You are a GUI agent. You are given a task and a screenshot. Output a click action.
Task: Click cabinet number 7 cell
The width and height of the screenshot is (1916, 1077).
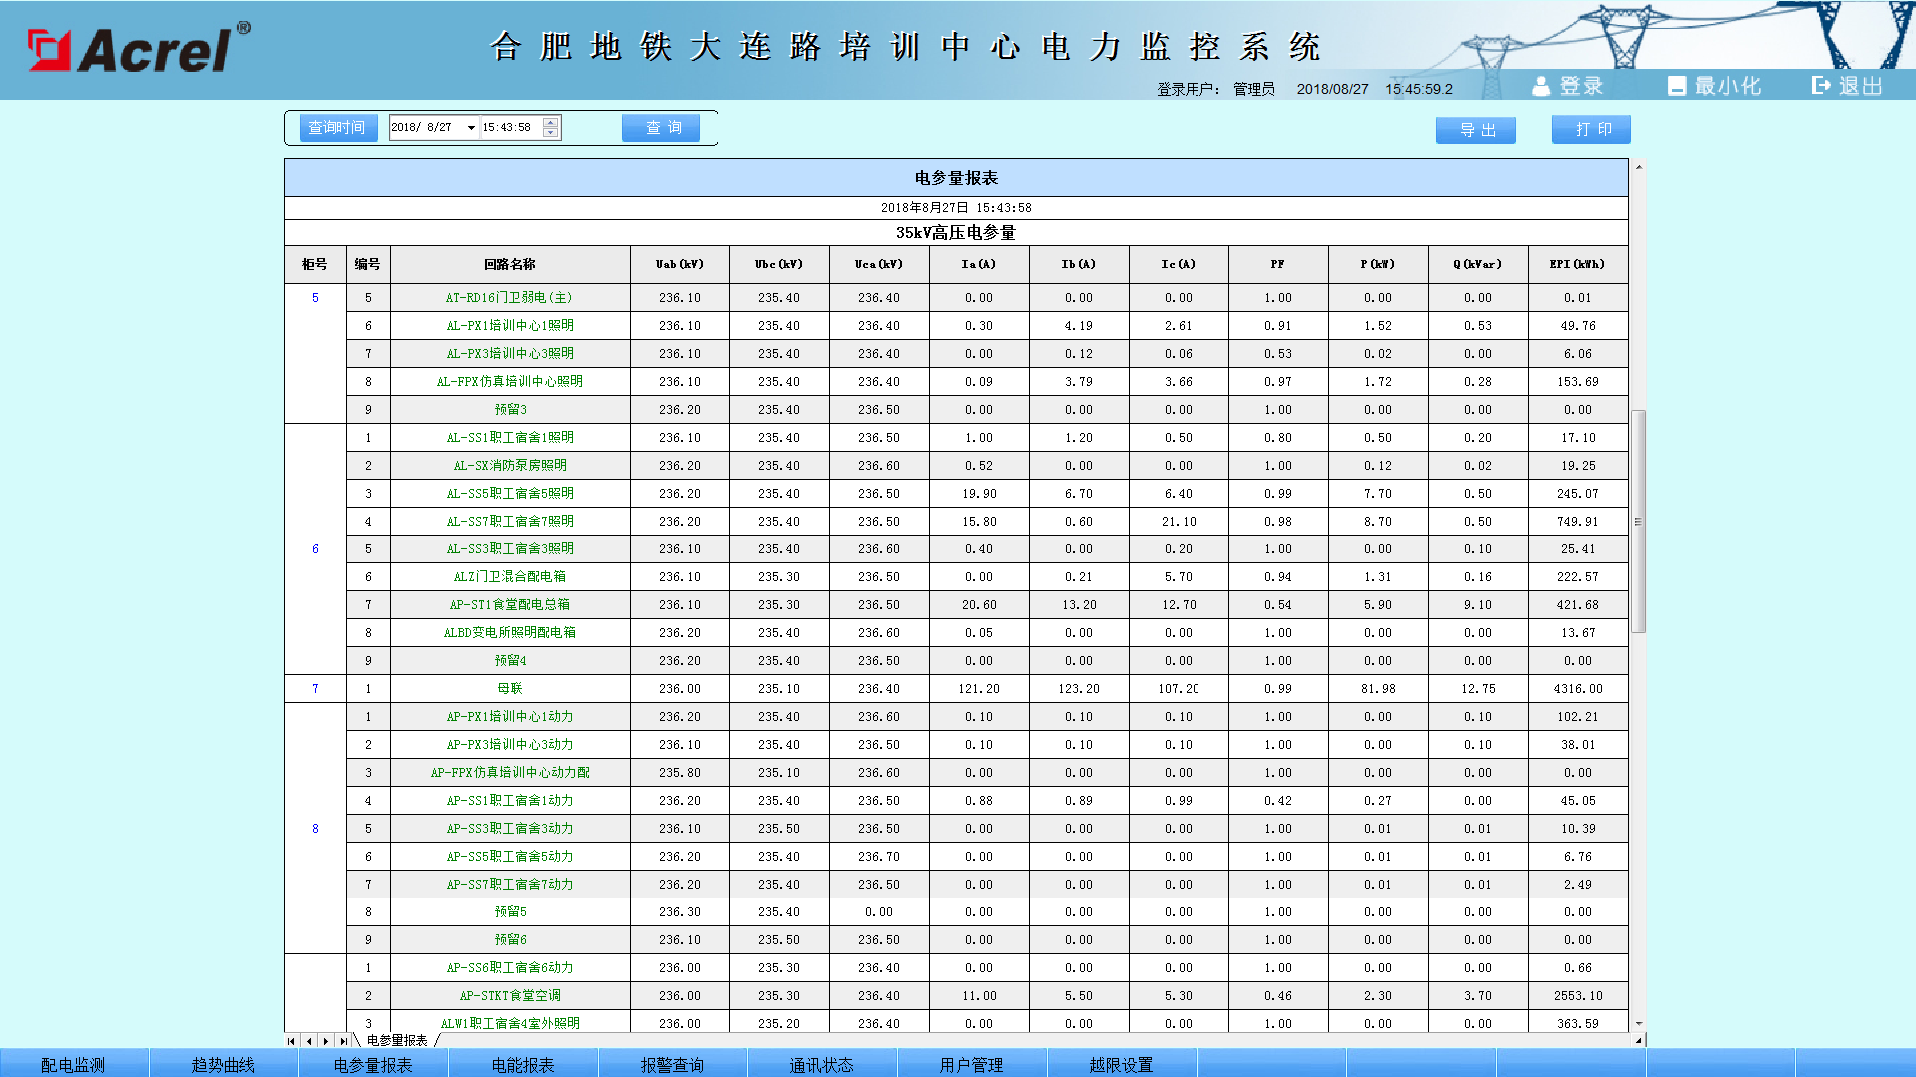pos(315,689)
